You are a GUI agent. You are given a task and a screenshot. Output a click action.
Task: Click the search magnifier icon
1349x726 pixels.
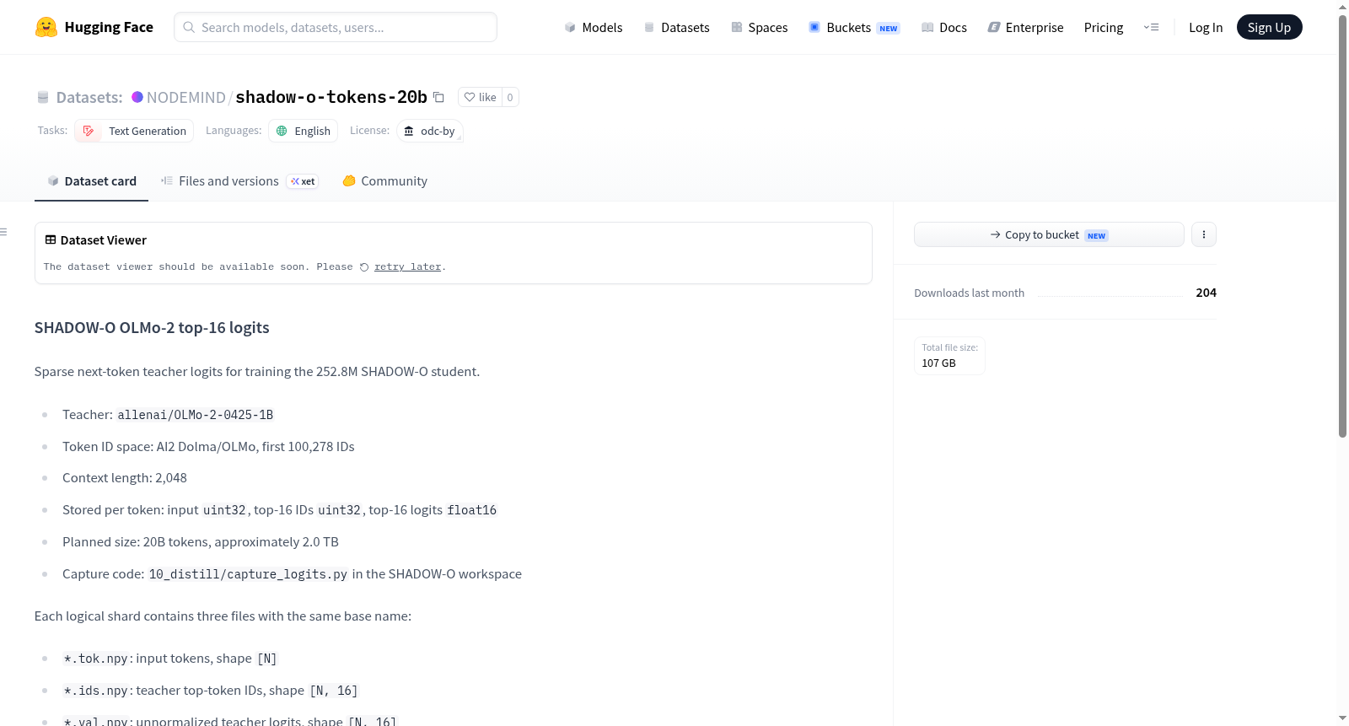189,27
